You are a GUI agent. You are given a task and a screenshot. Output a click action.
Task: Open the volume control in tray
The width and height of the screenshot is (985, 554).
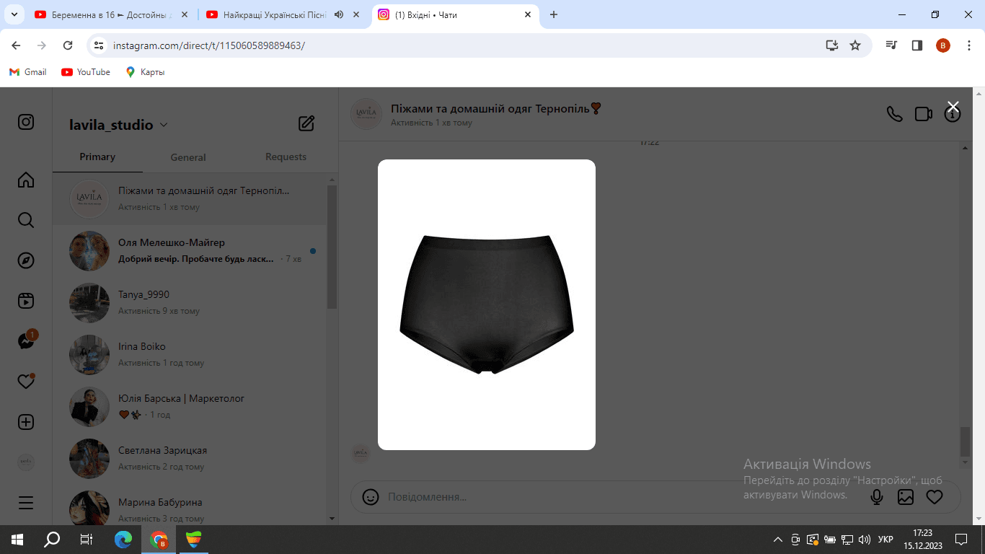865,540
